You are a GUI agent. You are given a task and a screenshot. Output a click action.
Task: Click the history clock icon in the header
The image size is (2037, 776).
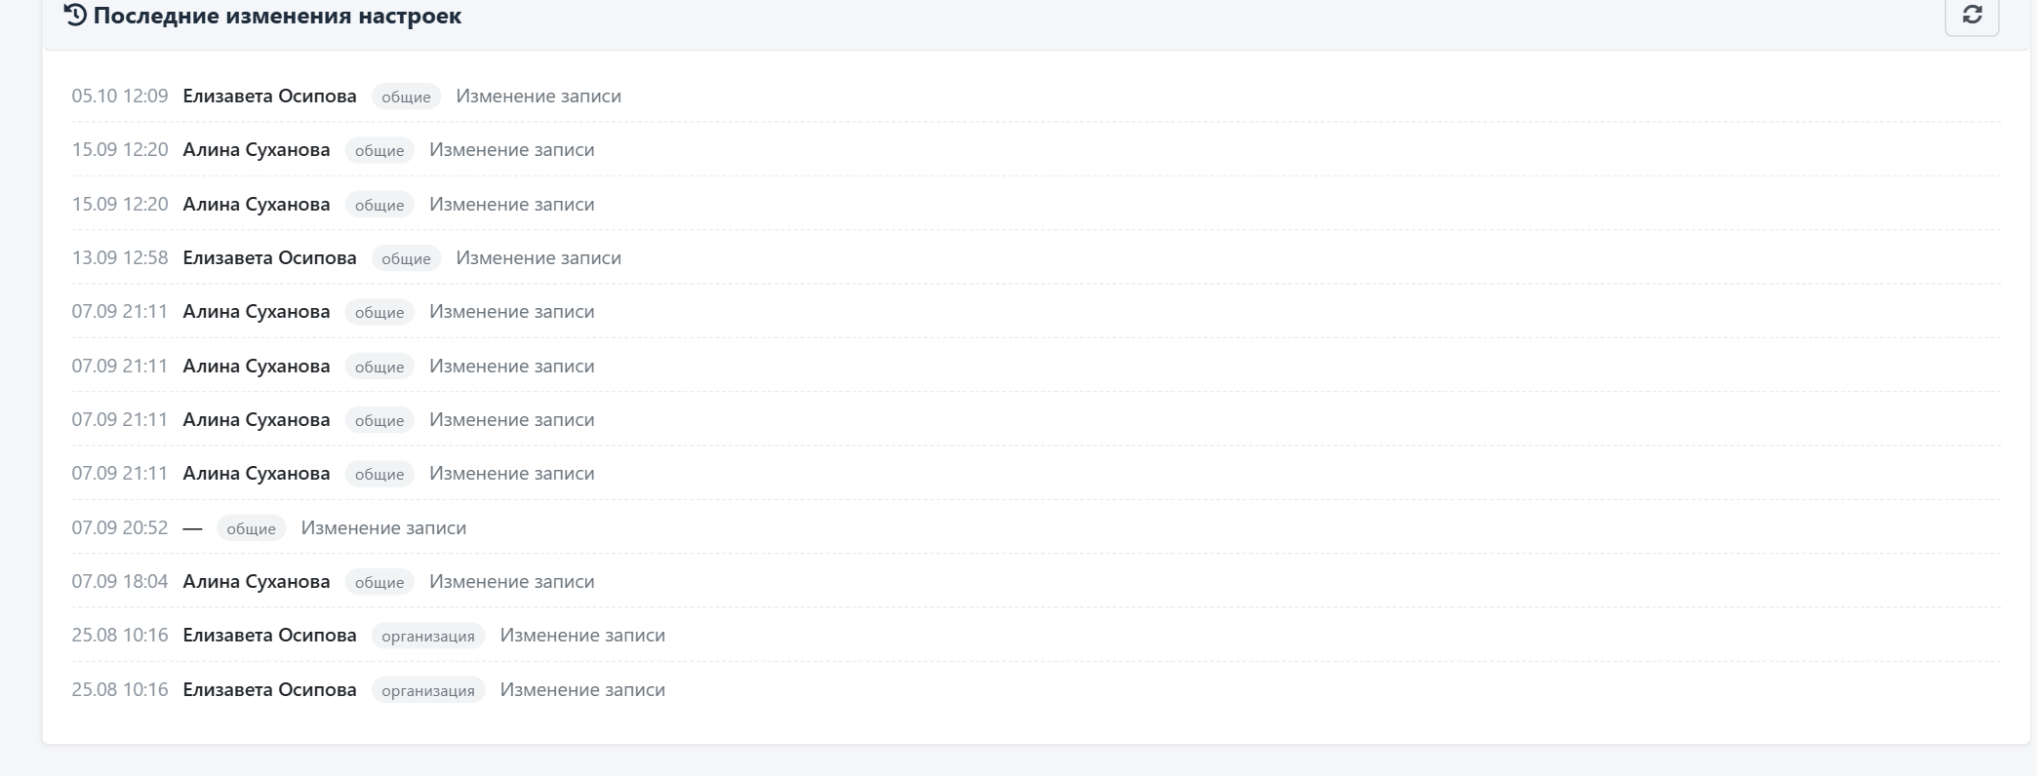tap(75, 16)
